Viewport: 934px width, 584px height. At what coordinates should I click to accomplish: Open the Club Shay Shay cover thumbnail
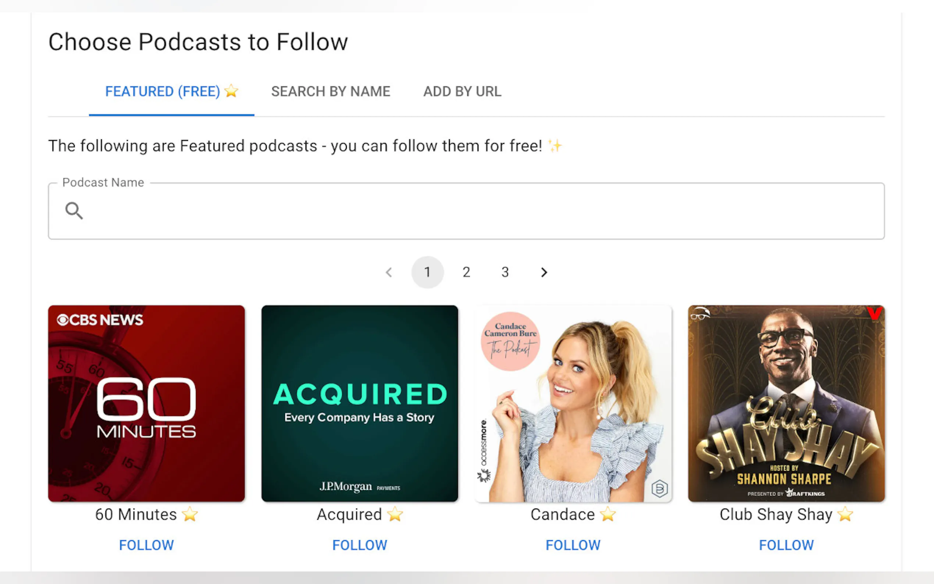tap(786, 404)
